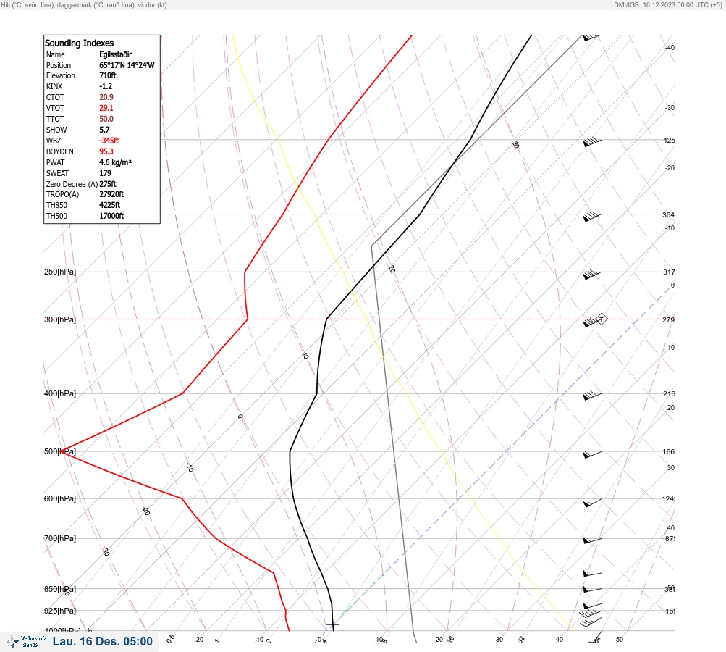The height and width of the screenshot is (652, 726).
Task: Click the Zero Degree value '275ft'
Action: 107,184
